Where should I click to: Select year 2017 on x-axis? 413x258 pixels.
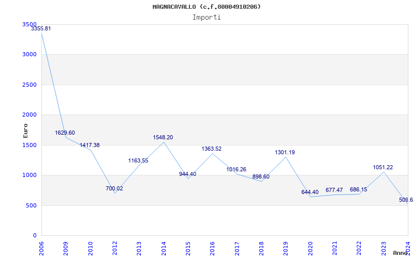pyautogui.click(x=237, y=248)
